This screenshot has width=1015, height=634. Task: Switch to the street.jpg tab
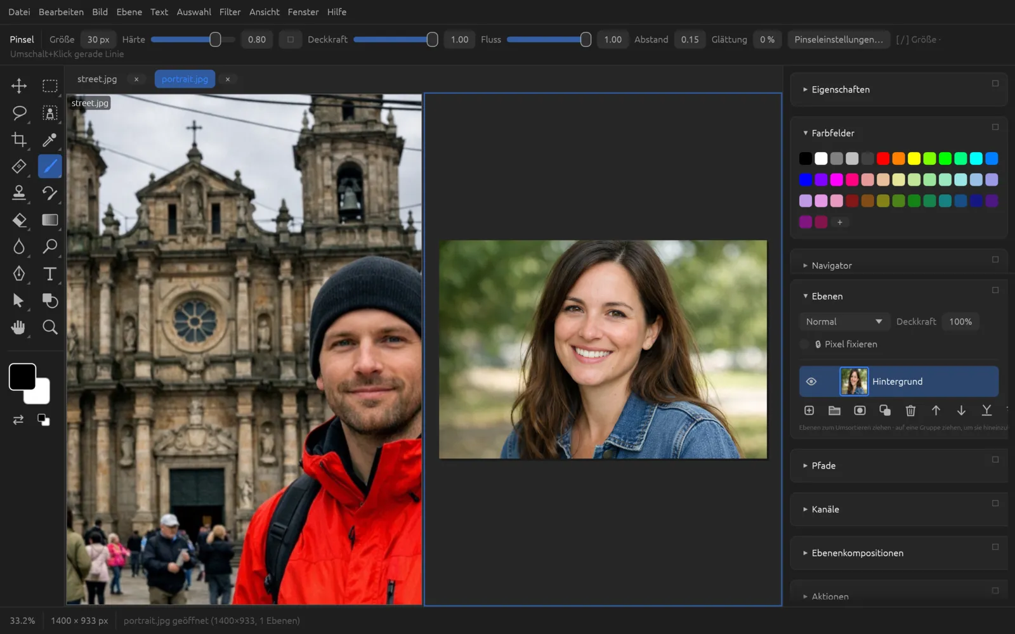point(97,79)
